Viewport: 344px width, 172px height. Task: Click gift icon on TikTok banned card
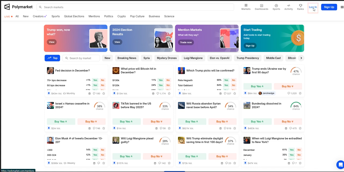[156, 128]
